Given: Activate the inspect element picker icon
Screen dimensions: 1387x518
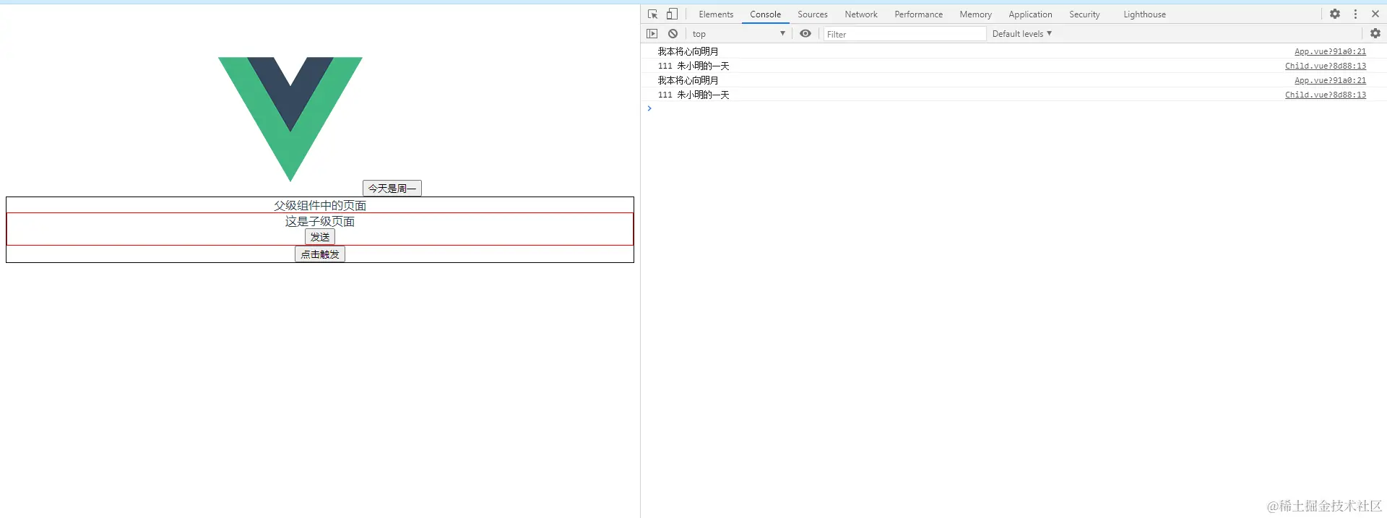Looking at the screenshot, I should click(x=652, y=14).
